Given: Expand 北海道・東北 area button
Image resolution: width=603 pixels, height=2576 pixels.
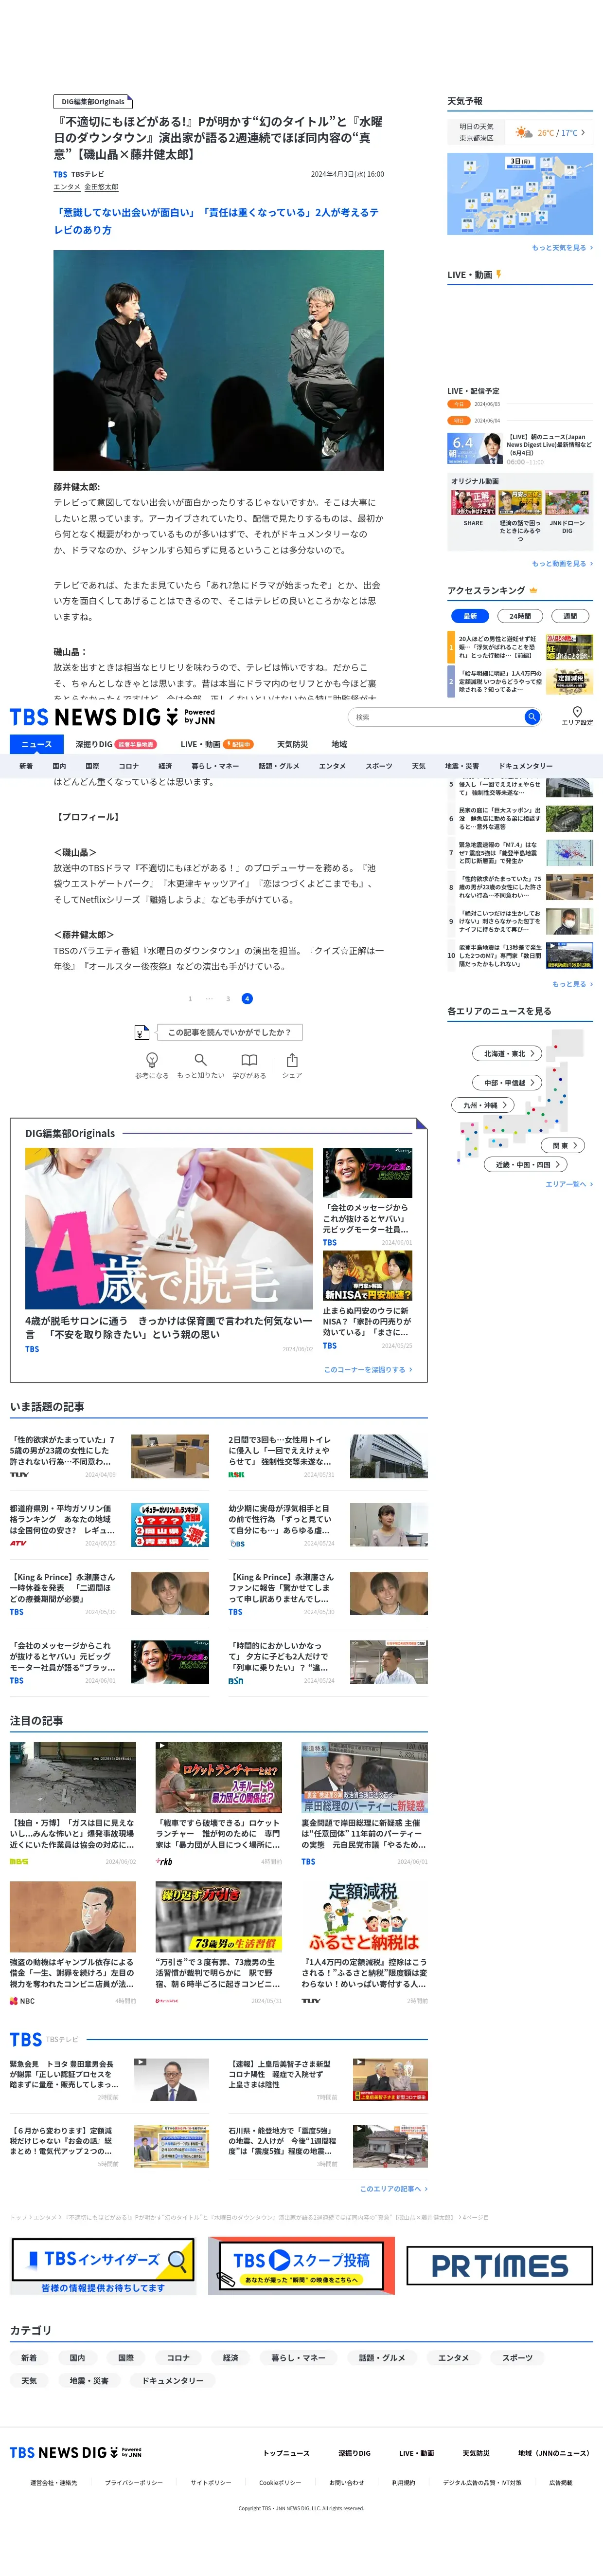Looking at the screenshot, I should click(508, 1053).
